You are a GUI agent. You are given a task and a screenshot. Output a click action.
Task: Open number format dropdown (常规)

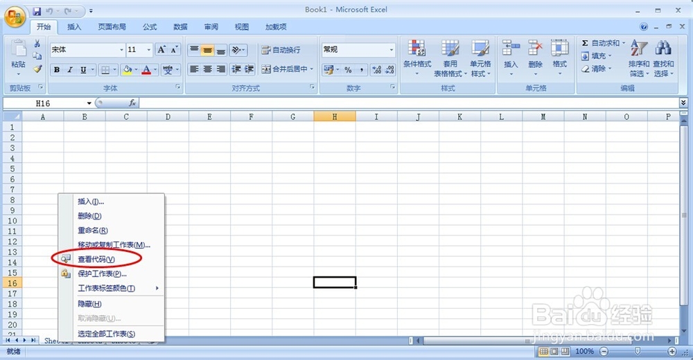(391, 50)
